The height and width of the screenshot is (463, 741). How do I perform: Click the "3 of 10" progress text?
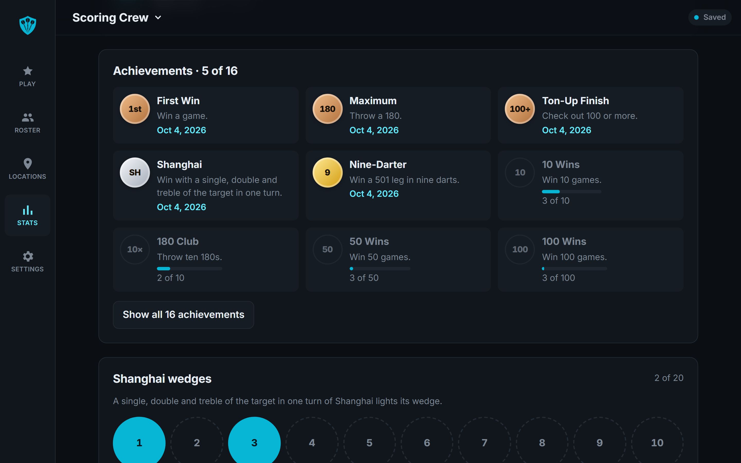coord(556,201)
